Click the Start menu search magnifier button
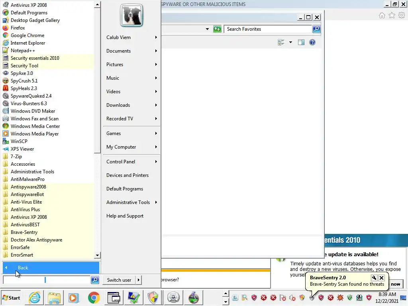408x306 pixels. coord(95,280)
